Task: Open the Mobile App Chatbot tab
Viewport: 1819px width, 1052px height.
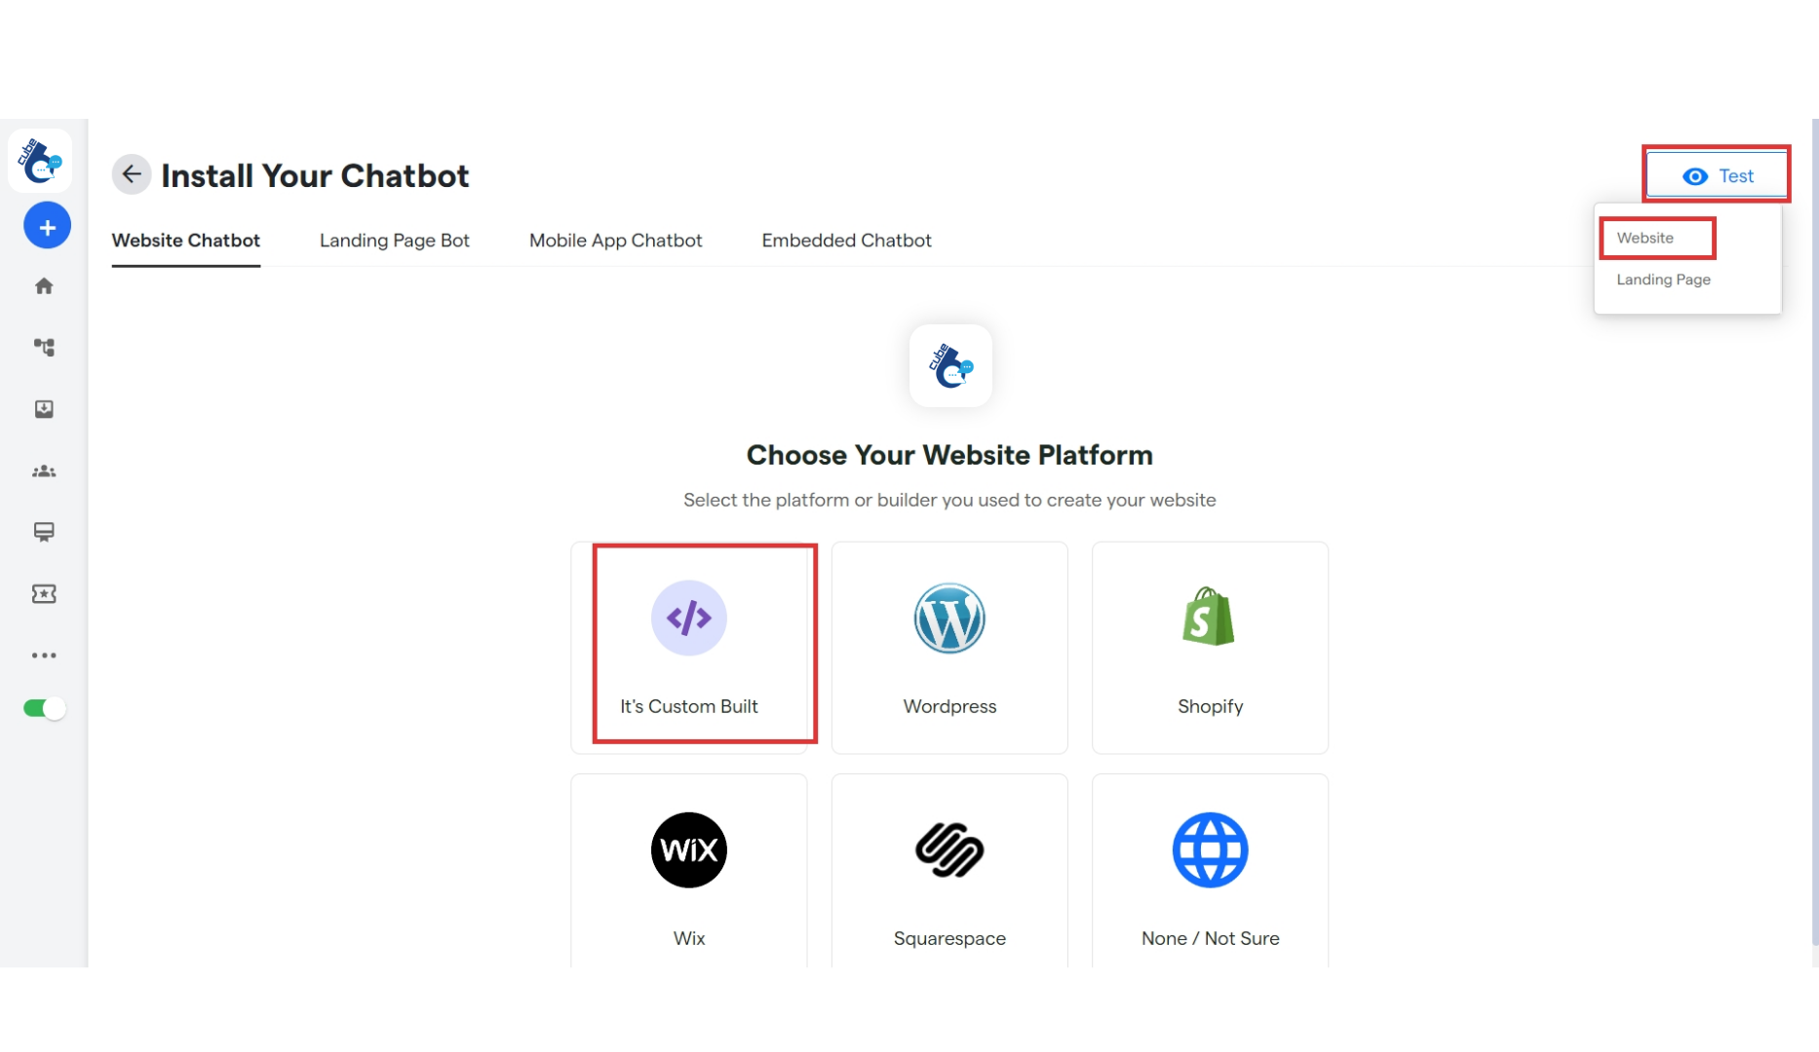Action: pyautogui.click(x=615, y=241)
